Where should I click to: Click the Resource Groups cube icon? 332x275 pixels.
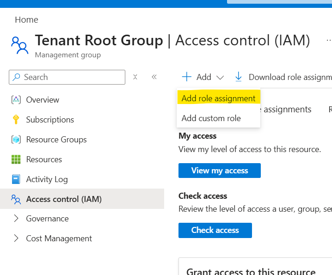click(16, 140)
